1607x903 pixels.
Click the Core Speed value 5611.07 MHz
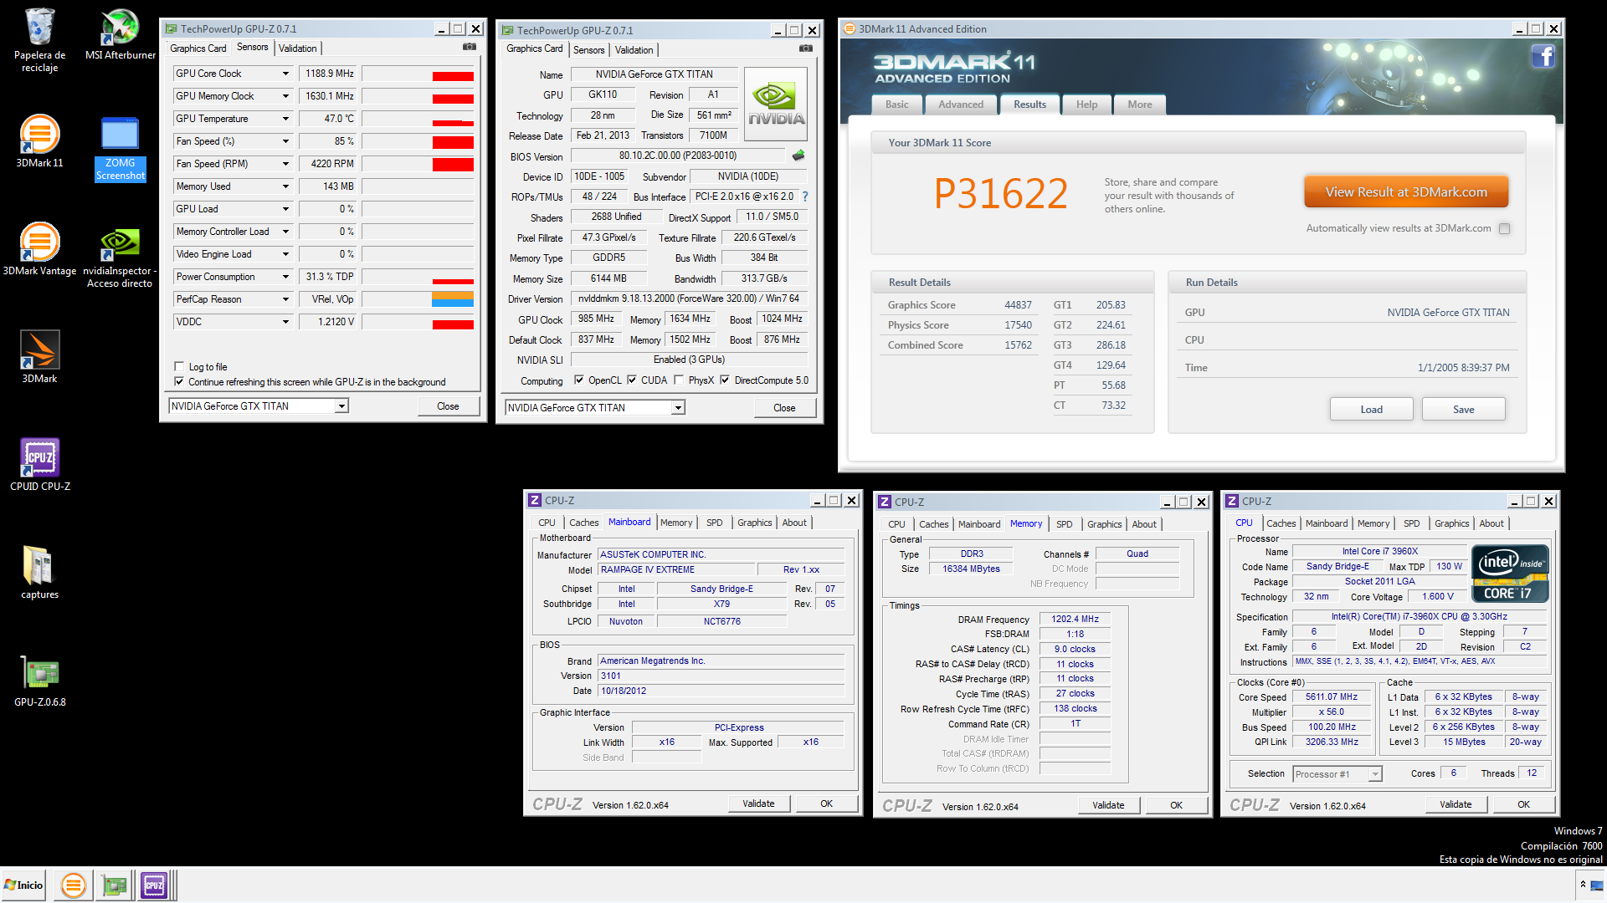click(1332, 696)
